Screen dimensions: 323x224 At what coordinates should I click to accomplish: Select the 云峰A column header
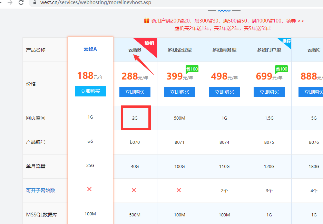[x=90, y=49]
